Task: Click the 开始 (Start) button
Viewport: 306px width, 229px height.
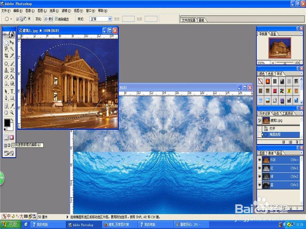Action: [11, 224]
